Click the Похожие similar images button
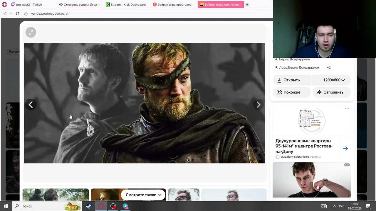 click(x=292, y=92)
